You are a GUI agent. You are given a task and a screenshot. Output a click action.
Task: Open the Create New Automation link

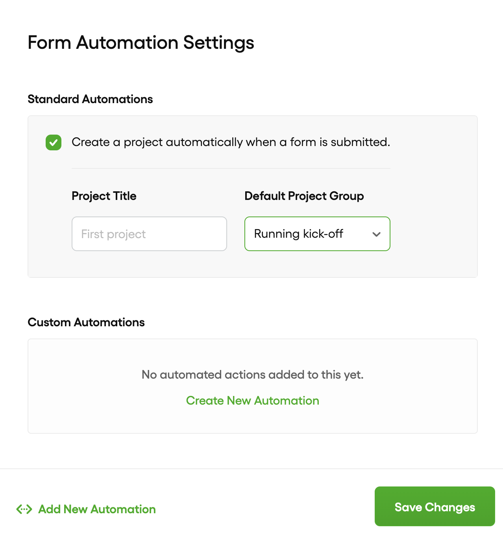click(252, 401)
